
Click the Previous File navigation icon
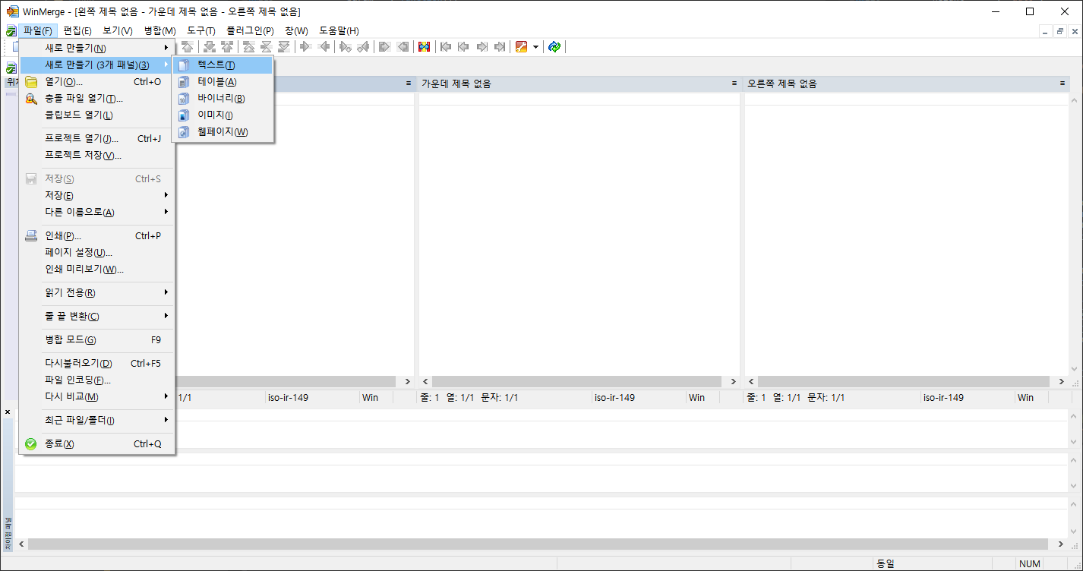464,47
